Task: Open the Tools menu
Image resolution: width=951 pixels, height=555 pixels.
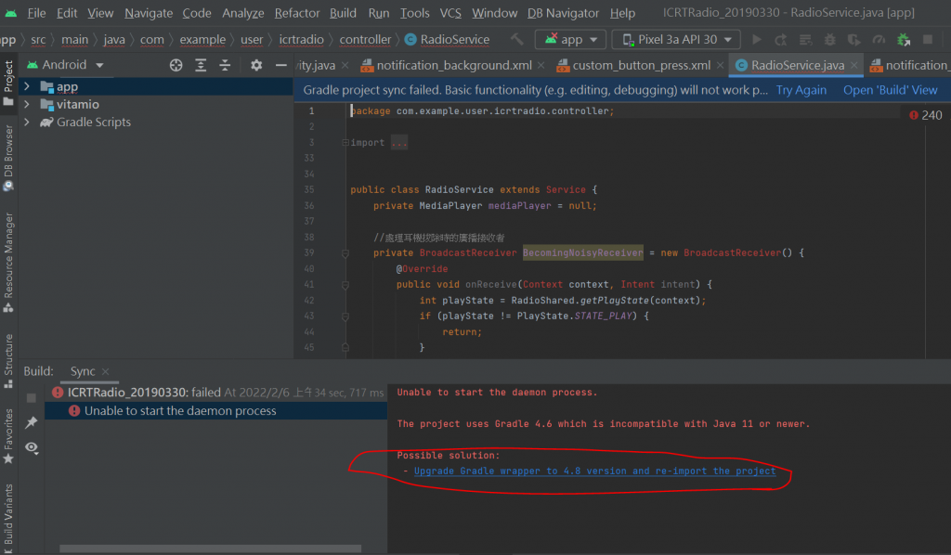Action: tap(414, 13)
